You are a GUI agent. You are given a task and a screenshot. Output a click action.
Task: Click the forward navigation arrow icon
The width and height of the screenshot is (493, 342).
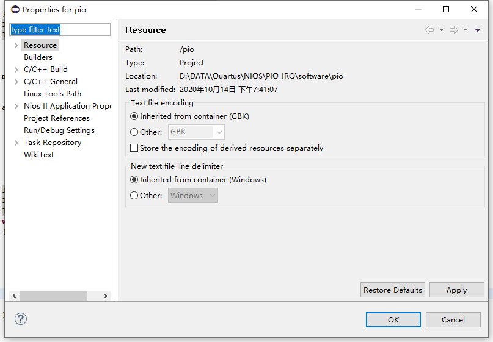(454, 30)
